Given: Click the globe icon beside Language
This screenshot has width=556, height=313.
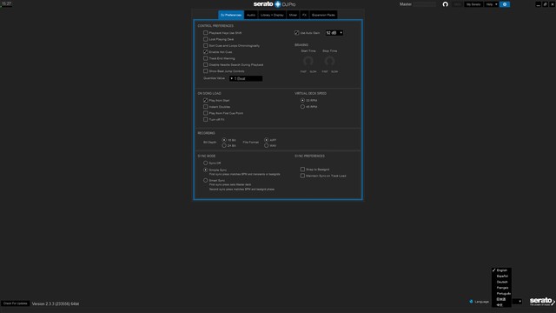Looking at the screenshot, I should pos(471,302).
